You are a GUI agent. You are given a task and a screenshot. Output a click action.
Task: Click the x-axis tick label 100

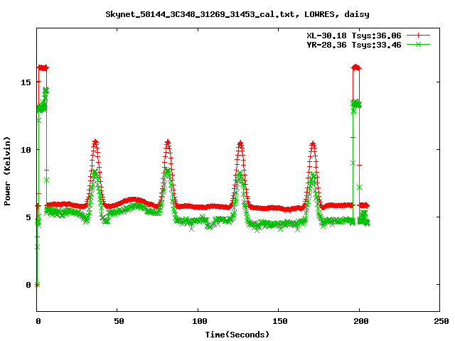coord(200,321)
